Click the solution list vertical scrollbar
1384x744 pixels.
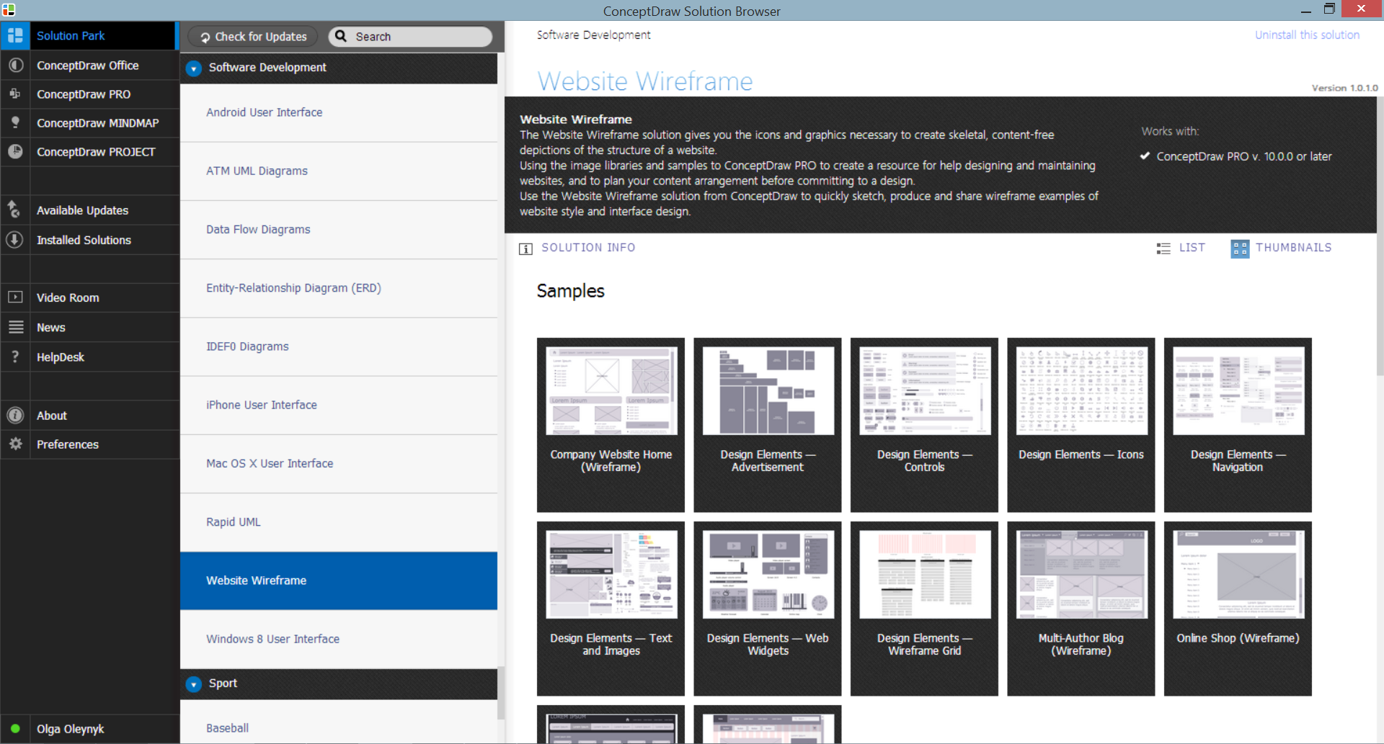501,691
